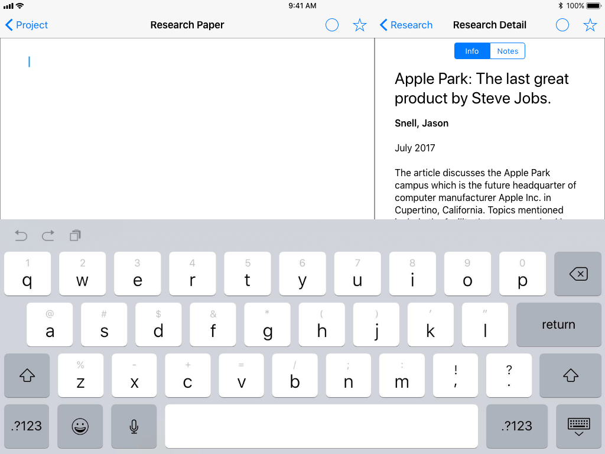The image size is (605, 454).
Task: Tap the left Shift key
Action: pos(27,375)
